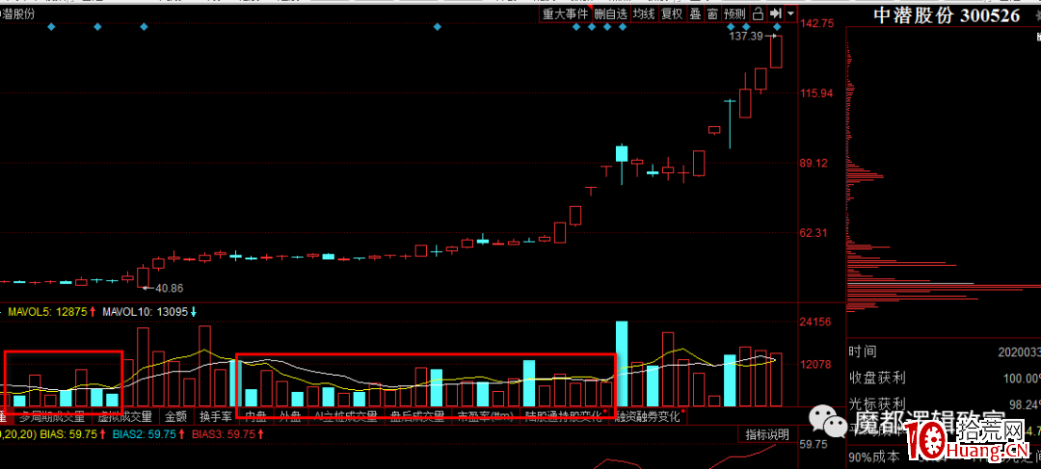This screenshot has width=1041, height=469.
Task: Select the 换手率 turnover tab
Action: (x=216, y=417)
